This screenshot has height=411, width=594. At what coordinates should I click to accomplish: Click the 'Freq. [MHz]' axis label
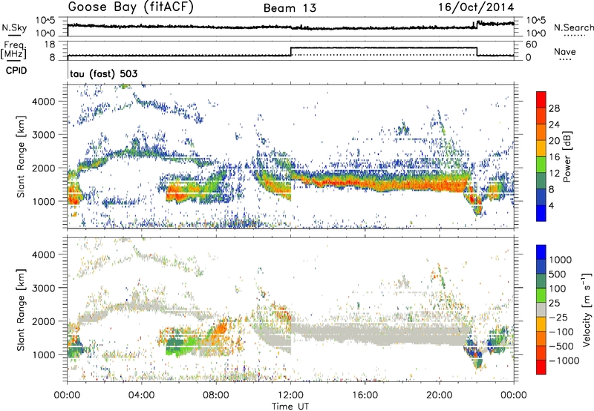pos(13,50)
